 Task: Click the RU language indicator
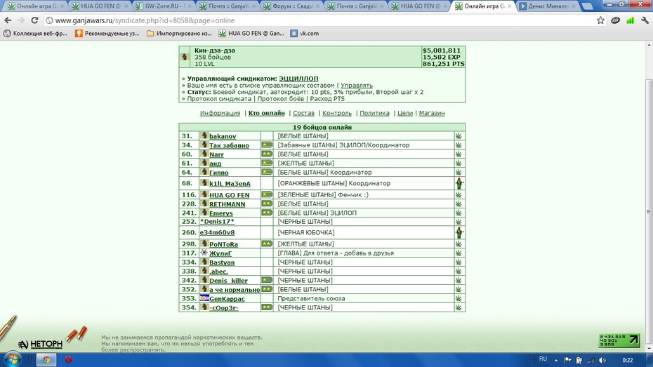click(543, 359)
